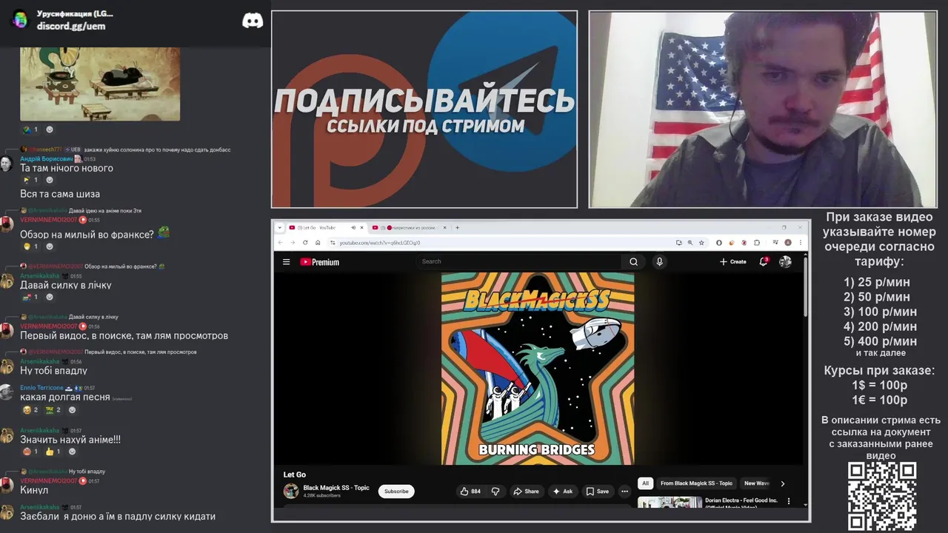Open the YouTube account avatar menu
This screenshot has width=948, height=533.
coord(785,261)
